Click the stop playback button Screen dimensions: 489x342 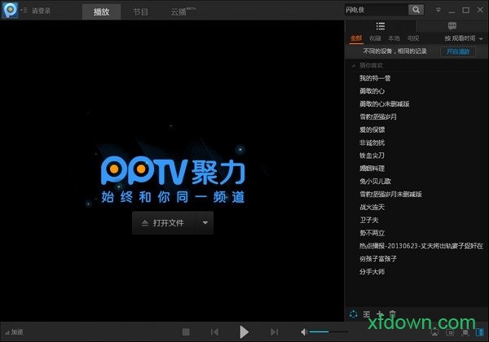[186, 332]
